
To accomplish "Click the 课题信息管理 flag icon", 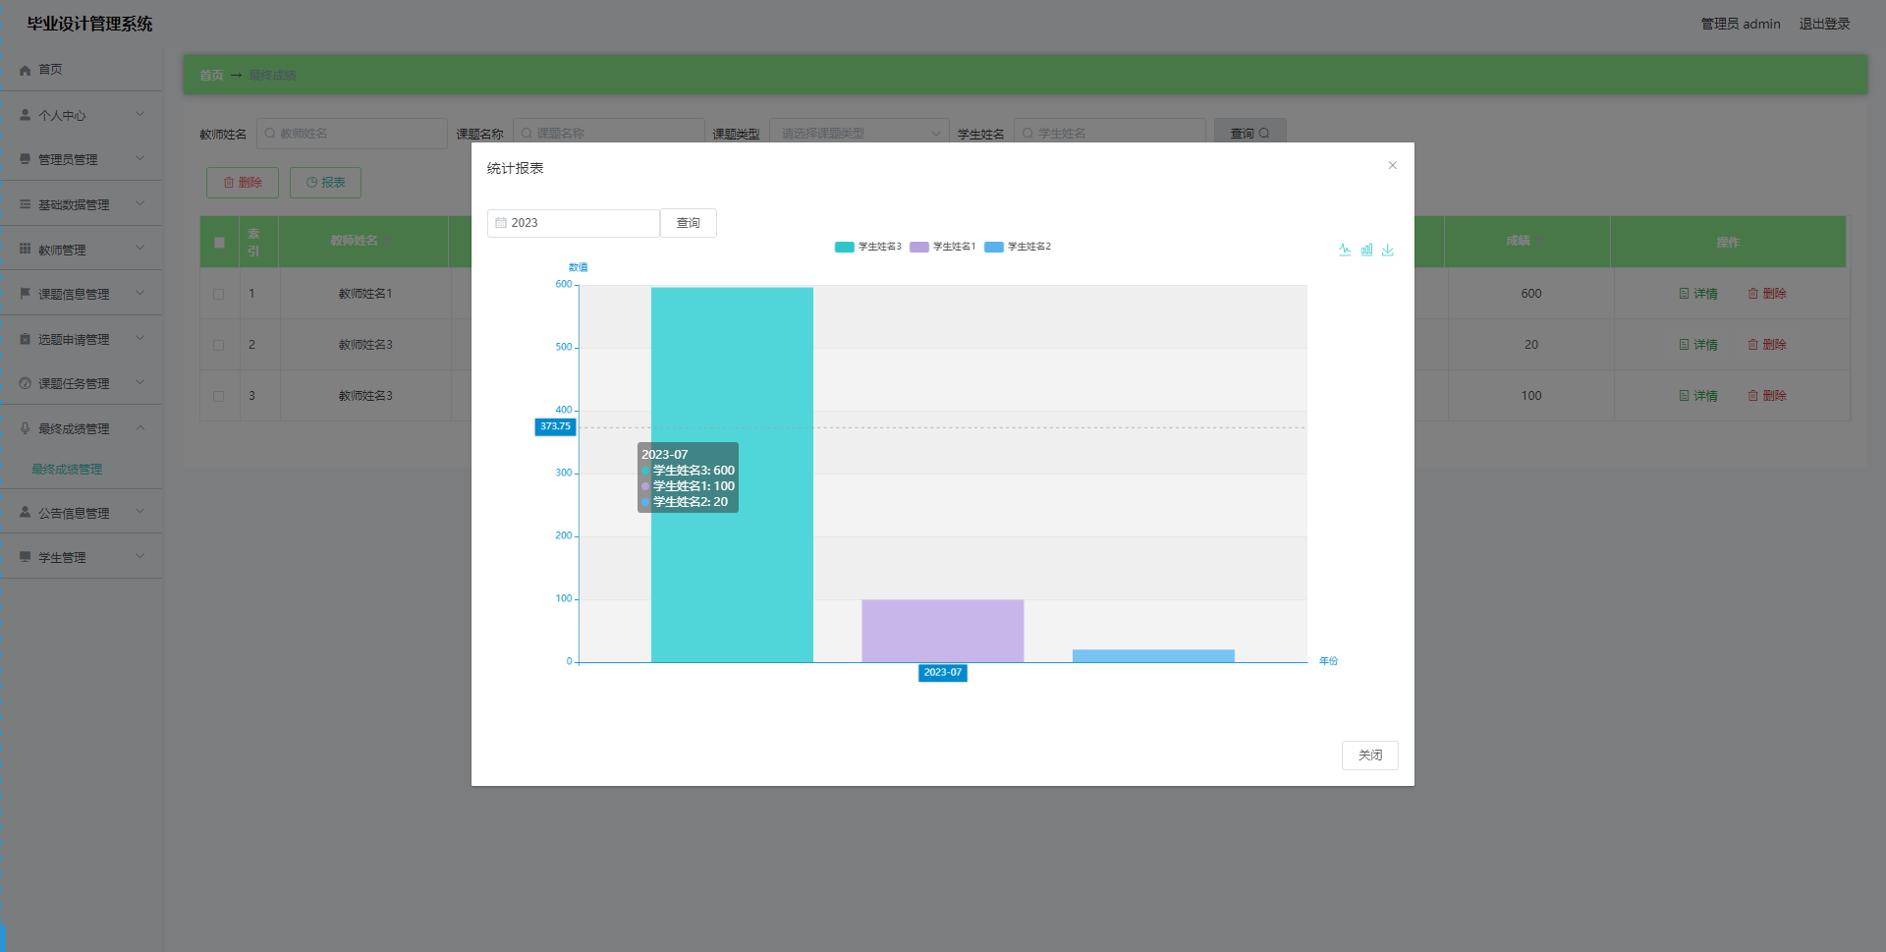I will click(x=25, y=294).
